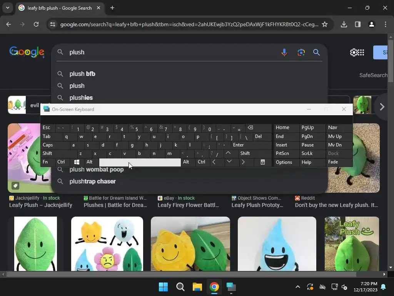
Task: Open the tab search dropdown arrow
Action: pyautogui.click(x=8, y=8)
